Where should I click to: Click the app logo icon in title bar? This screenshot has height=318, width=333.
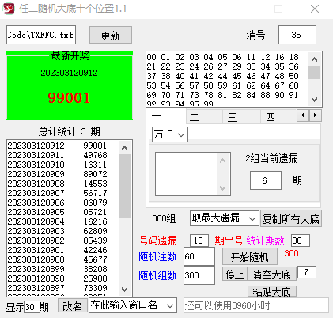point(8,9)
